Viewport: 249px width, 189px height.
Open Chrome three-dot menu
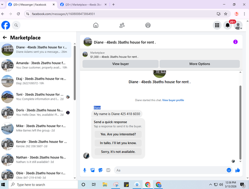(245, 14)
